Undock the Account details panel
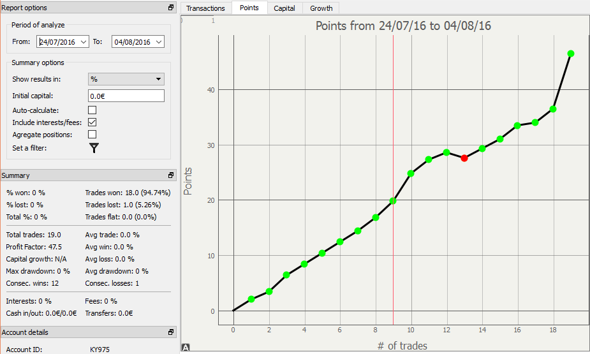This screenshot has height=354, width=590. coord(171,332)
